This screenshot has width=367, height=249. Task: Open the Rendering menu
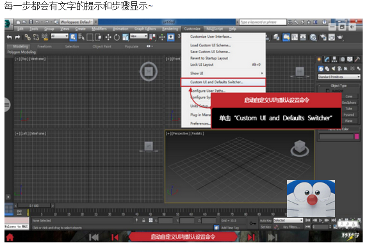(170, 29)
